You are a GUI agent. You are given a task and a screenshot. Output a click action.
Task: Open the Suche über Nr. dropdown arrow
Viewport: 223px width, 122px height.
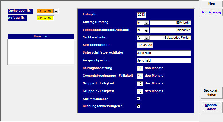click(x=56, y=11)
